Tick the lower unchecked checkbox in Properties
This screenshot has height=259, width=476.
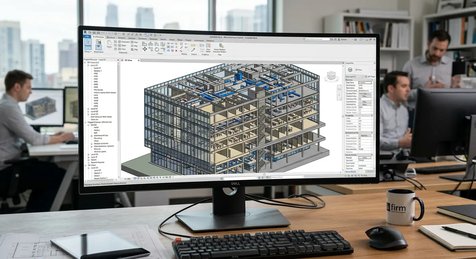pos(360,113)
